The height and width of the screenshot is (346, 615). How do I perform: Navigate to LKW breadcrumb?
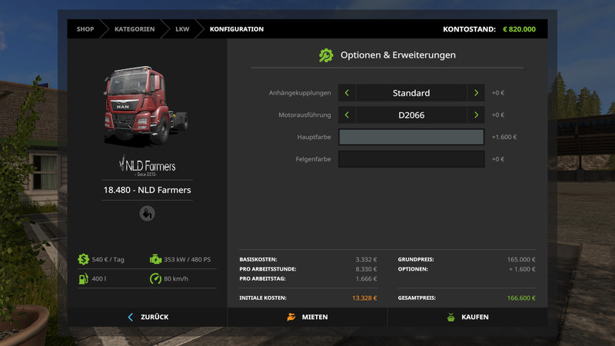pyautogui.click(x=182, y=29)
